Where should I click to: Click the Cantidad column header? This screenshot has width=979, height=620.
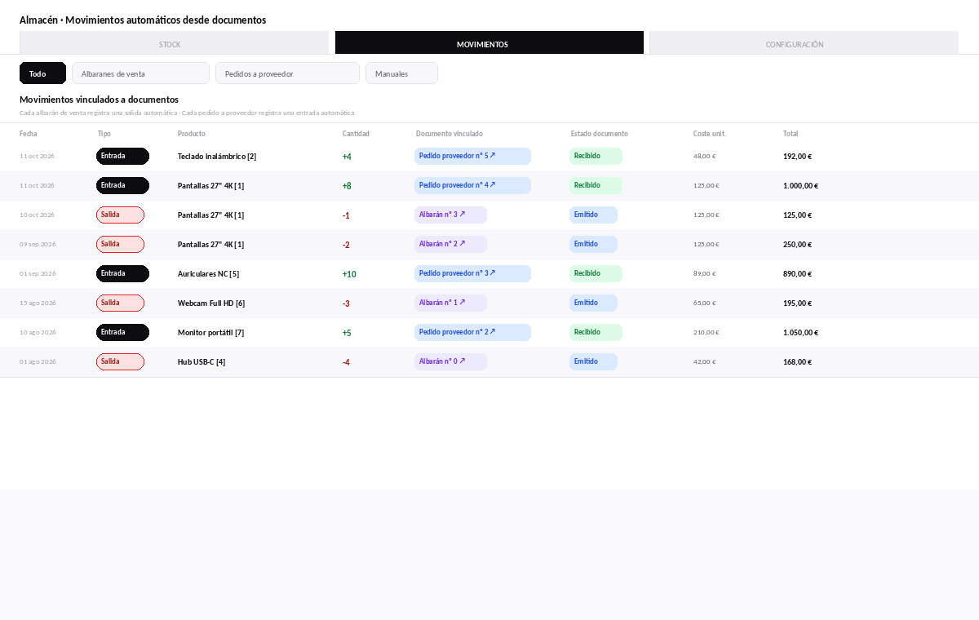[356, 134]
